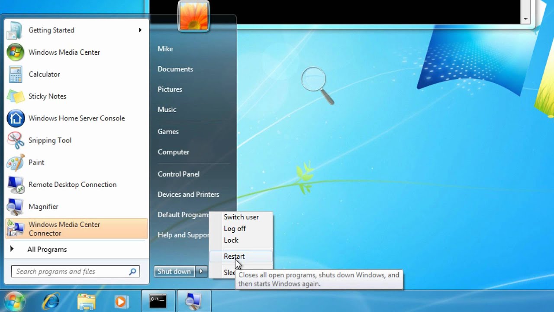
Task: Click the Remote Desktop Connection label
Action: [x=72, y=185]
